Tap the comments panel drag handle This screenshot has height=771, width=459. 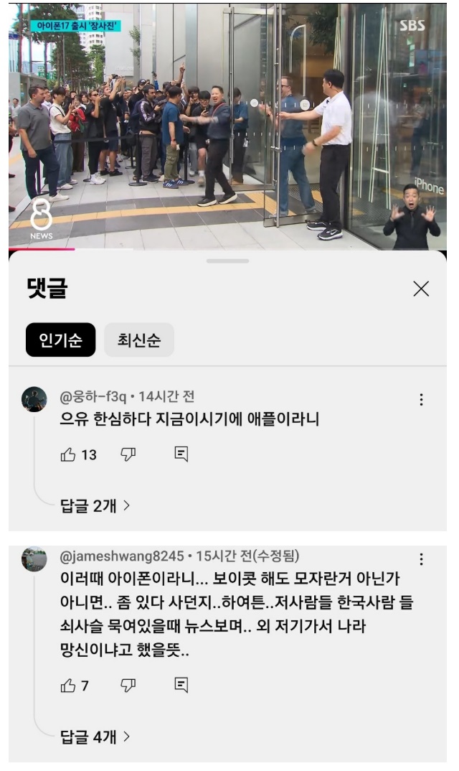[x=227, y=261]
